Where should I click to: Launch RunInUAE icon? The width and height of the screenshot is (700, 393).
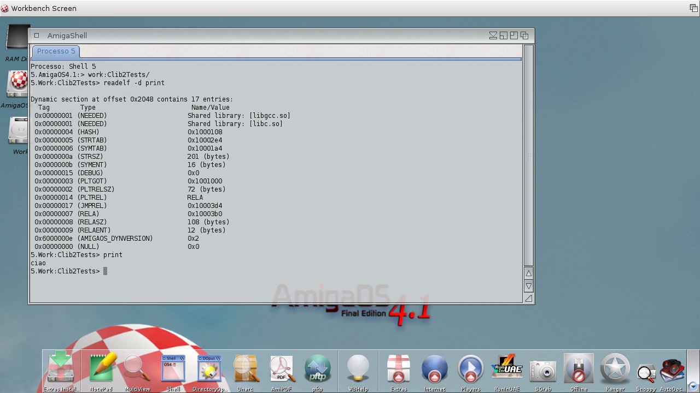pos(507,371)
